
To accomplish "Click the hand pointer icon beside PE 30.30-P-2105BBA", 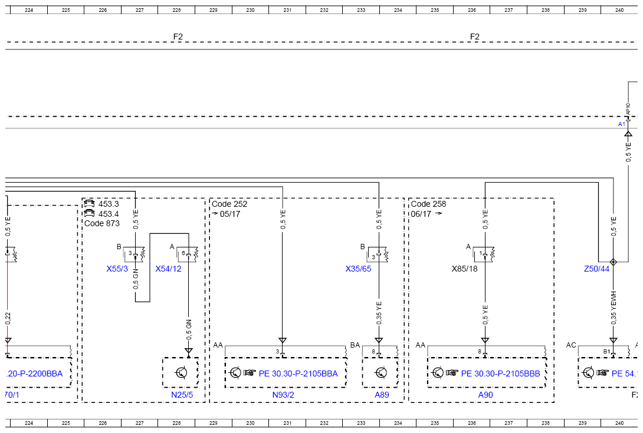I will coord(250,373).
